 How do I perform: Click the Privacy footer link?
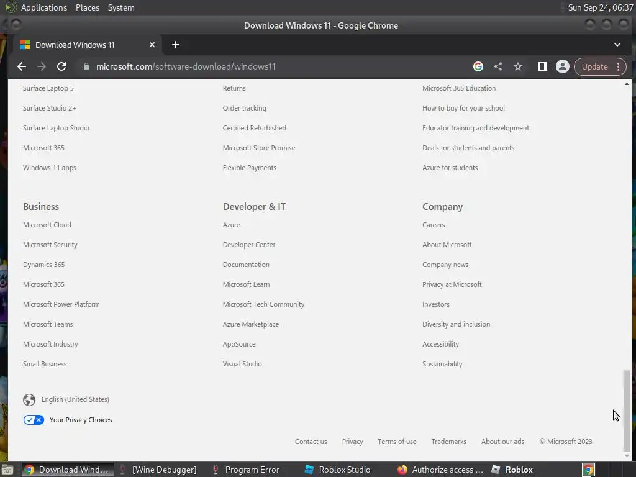pyautogui.click(x=352, y=442)
